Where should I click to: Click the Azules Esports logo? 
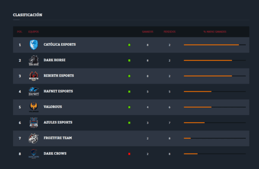pyautogui.click(x=34, y=123)
